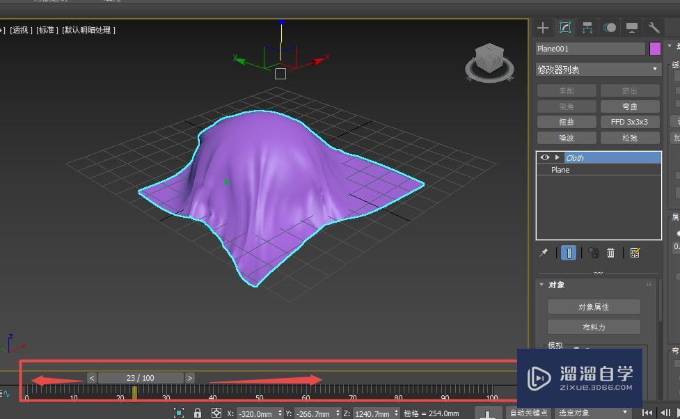This screenshot has height=419, width=680.
Task: Click the pin stack icon
Action: pos(544,253)
